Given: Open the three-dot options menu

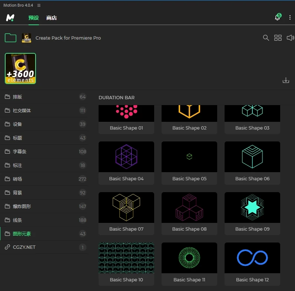Looking at the screenshot, I should coord(290,17).
